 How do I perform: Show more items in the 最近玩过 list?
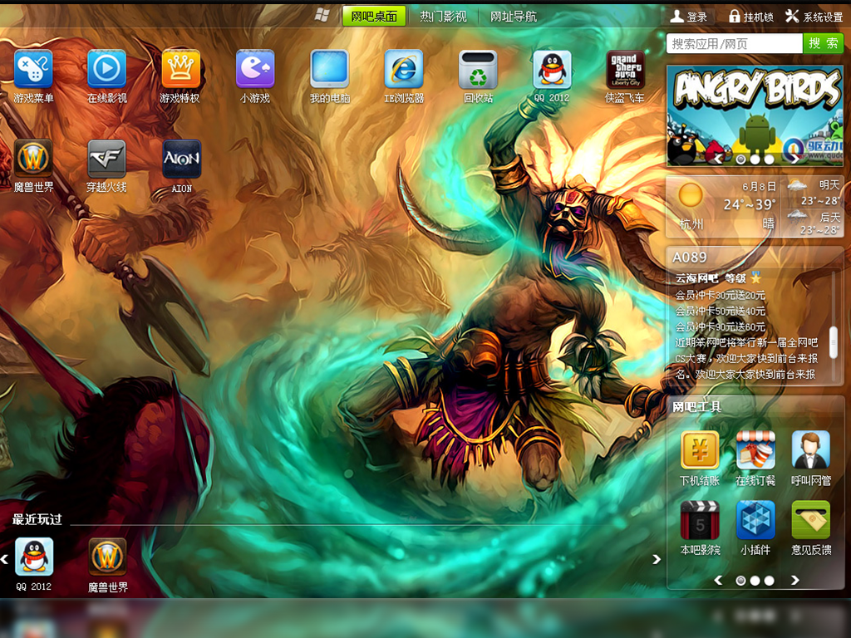[657, 559]
